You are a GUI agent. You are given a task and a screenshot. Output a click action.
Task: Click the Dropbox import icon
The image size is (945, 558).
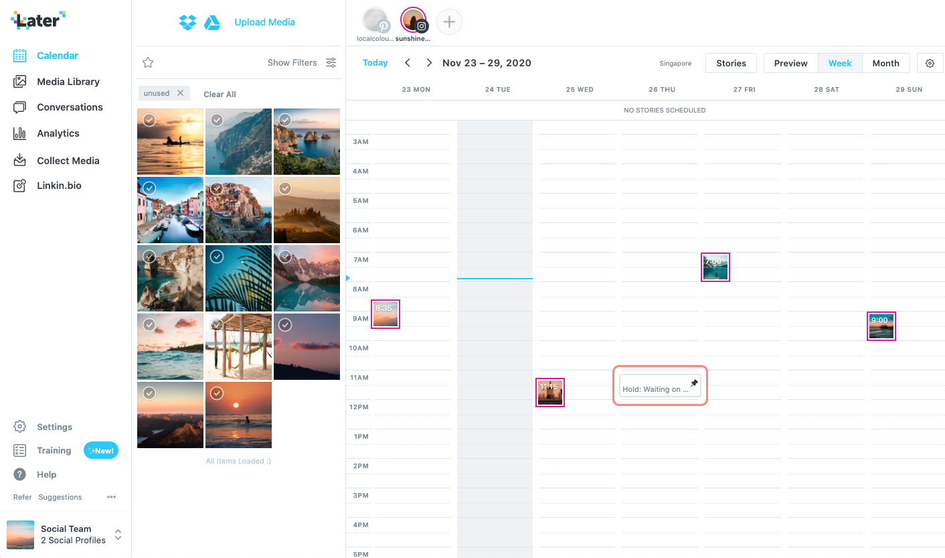pos(187,22)
